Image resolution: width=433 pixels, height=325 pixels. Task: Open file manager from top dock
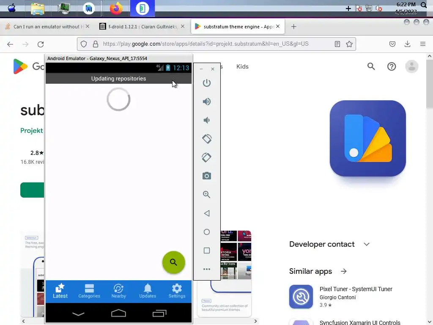(x=38, y=8)
